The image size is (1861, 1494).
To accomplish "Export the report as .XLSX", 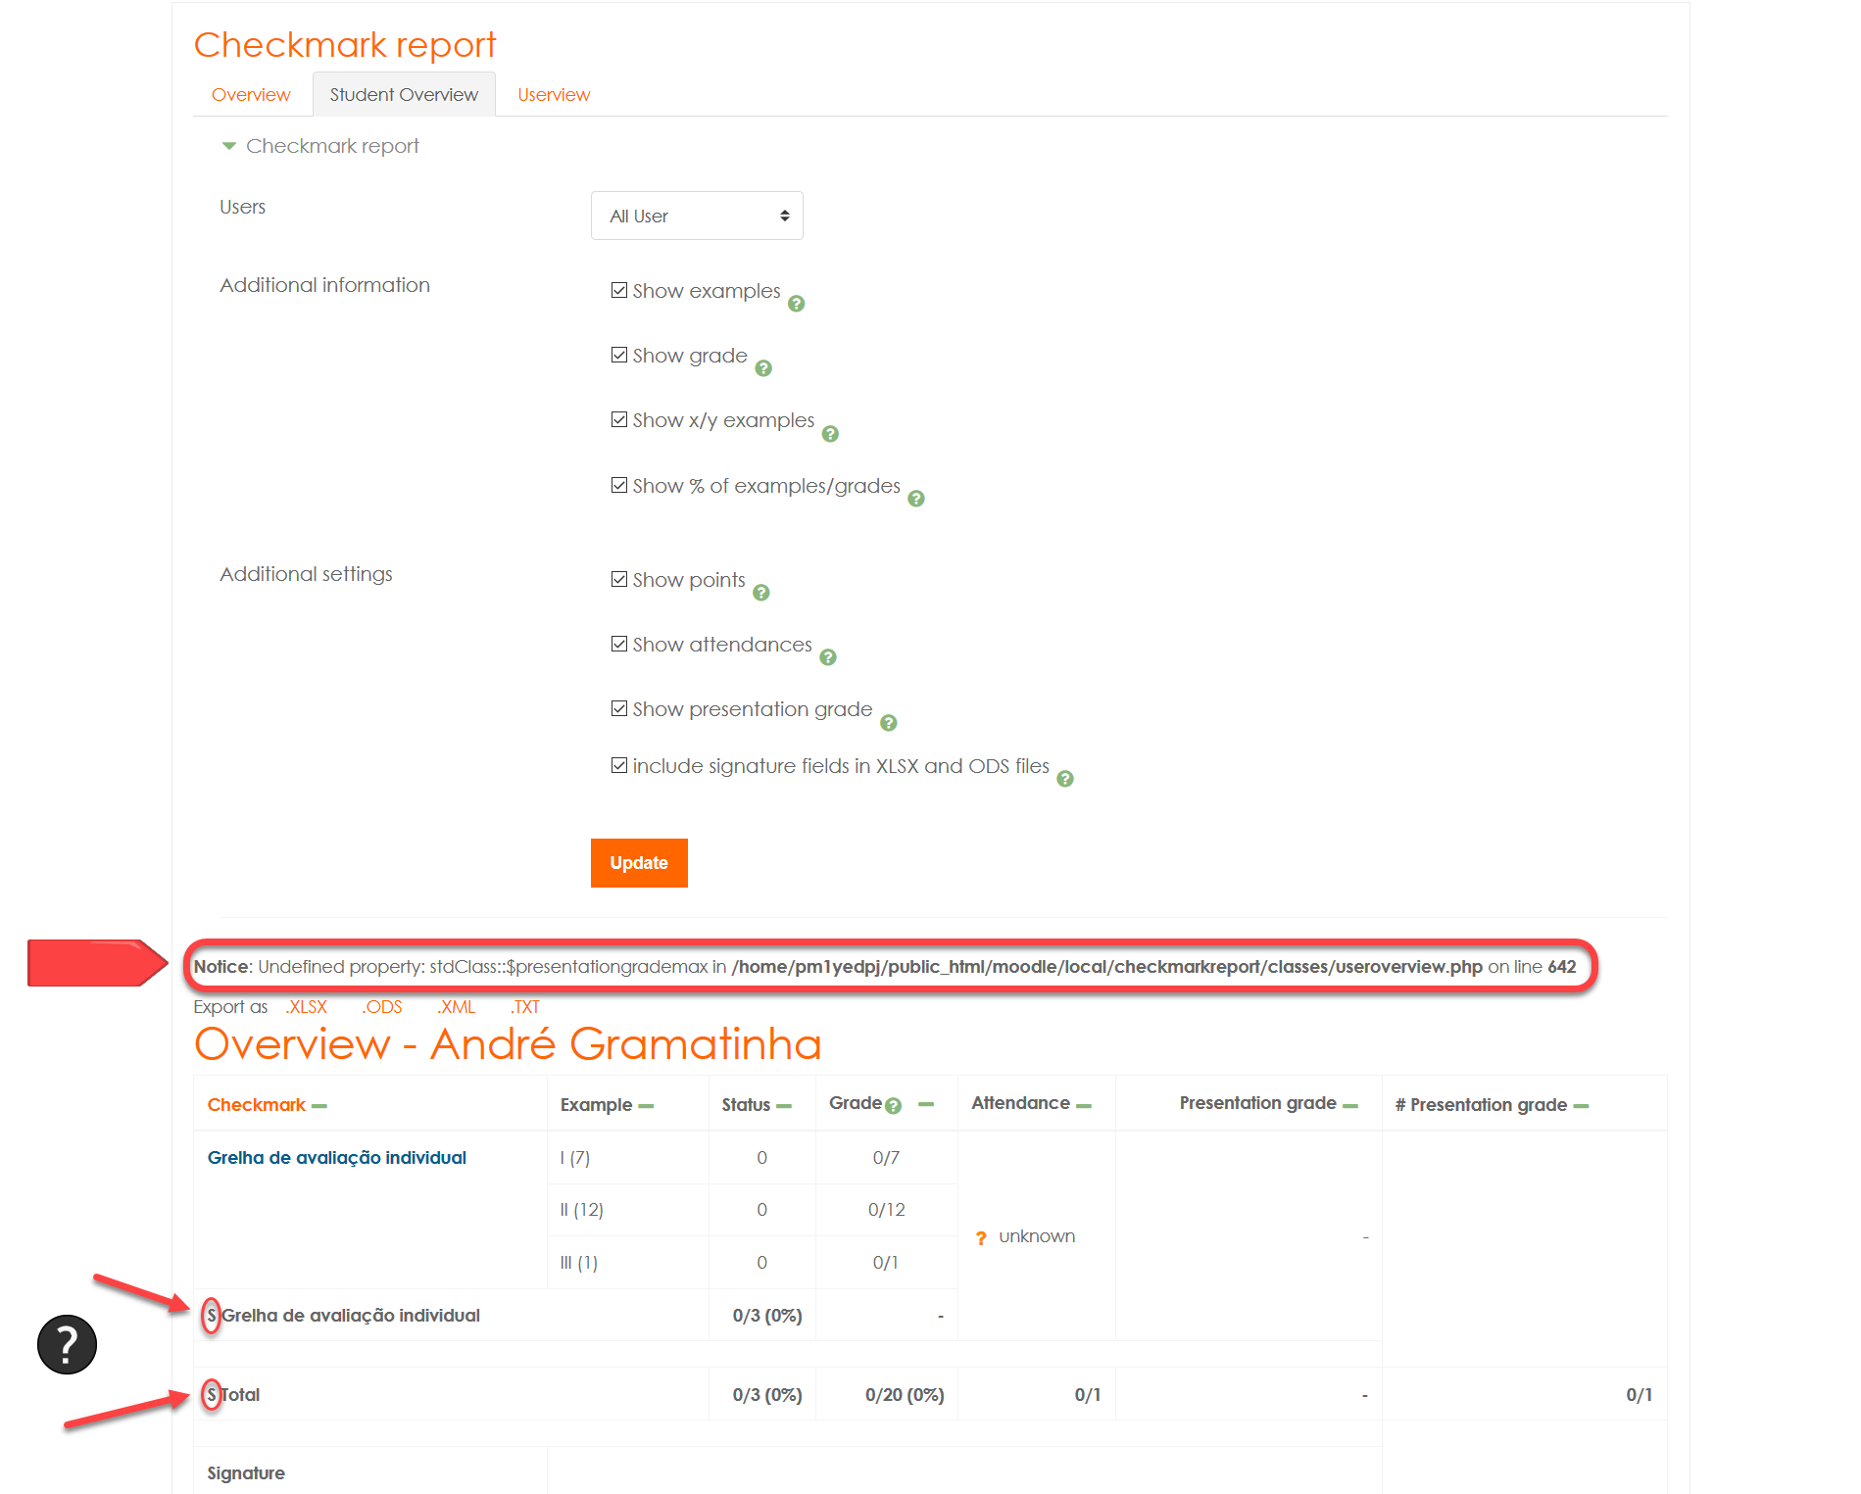I will point(306,1006).
